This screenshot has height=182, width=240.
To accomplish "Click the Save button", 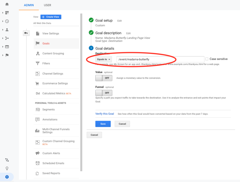I will 103,124.
